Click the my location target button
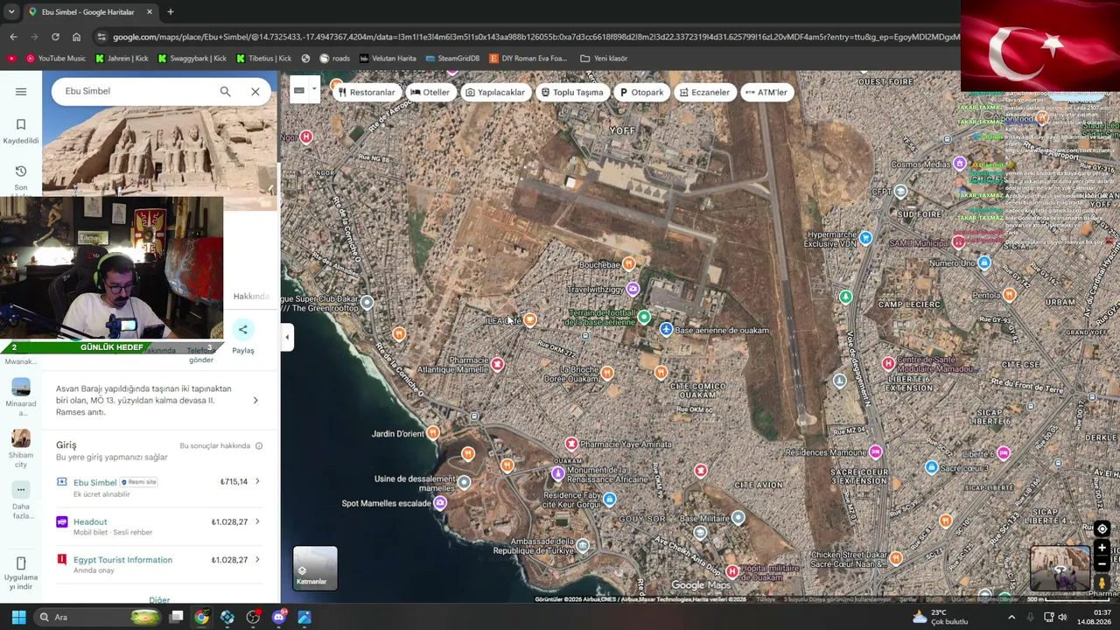1120x630 pixels. 1102,528
